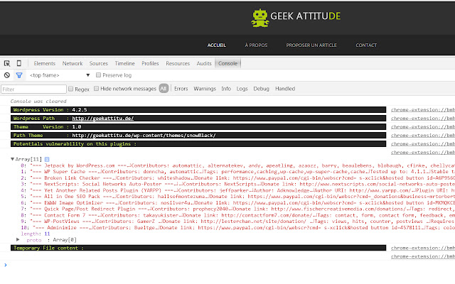Select array entry 3 NextScripts Social Networks Auto-Poster

238,184
